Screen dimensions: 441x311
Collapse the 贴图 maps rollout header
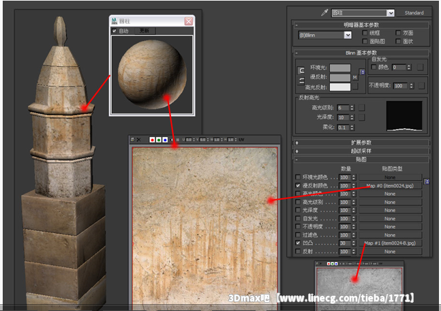(361, 159)
